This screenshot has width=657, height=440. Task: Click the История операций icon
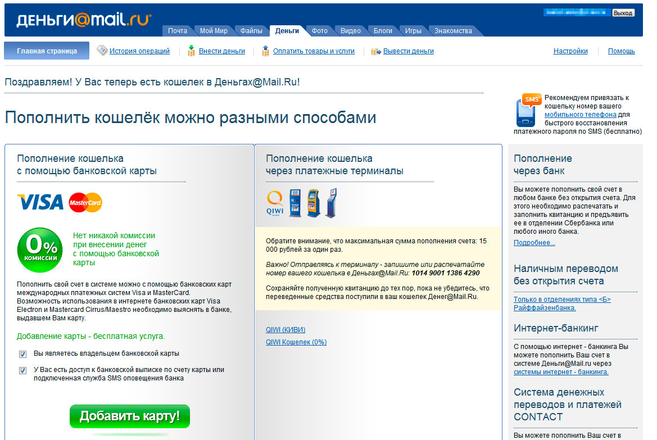click(x=102, y=51)
